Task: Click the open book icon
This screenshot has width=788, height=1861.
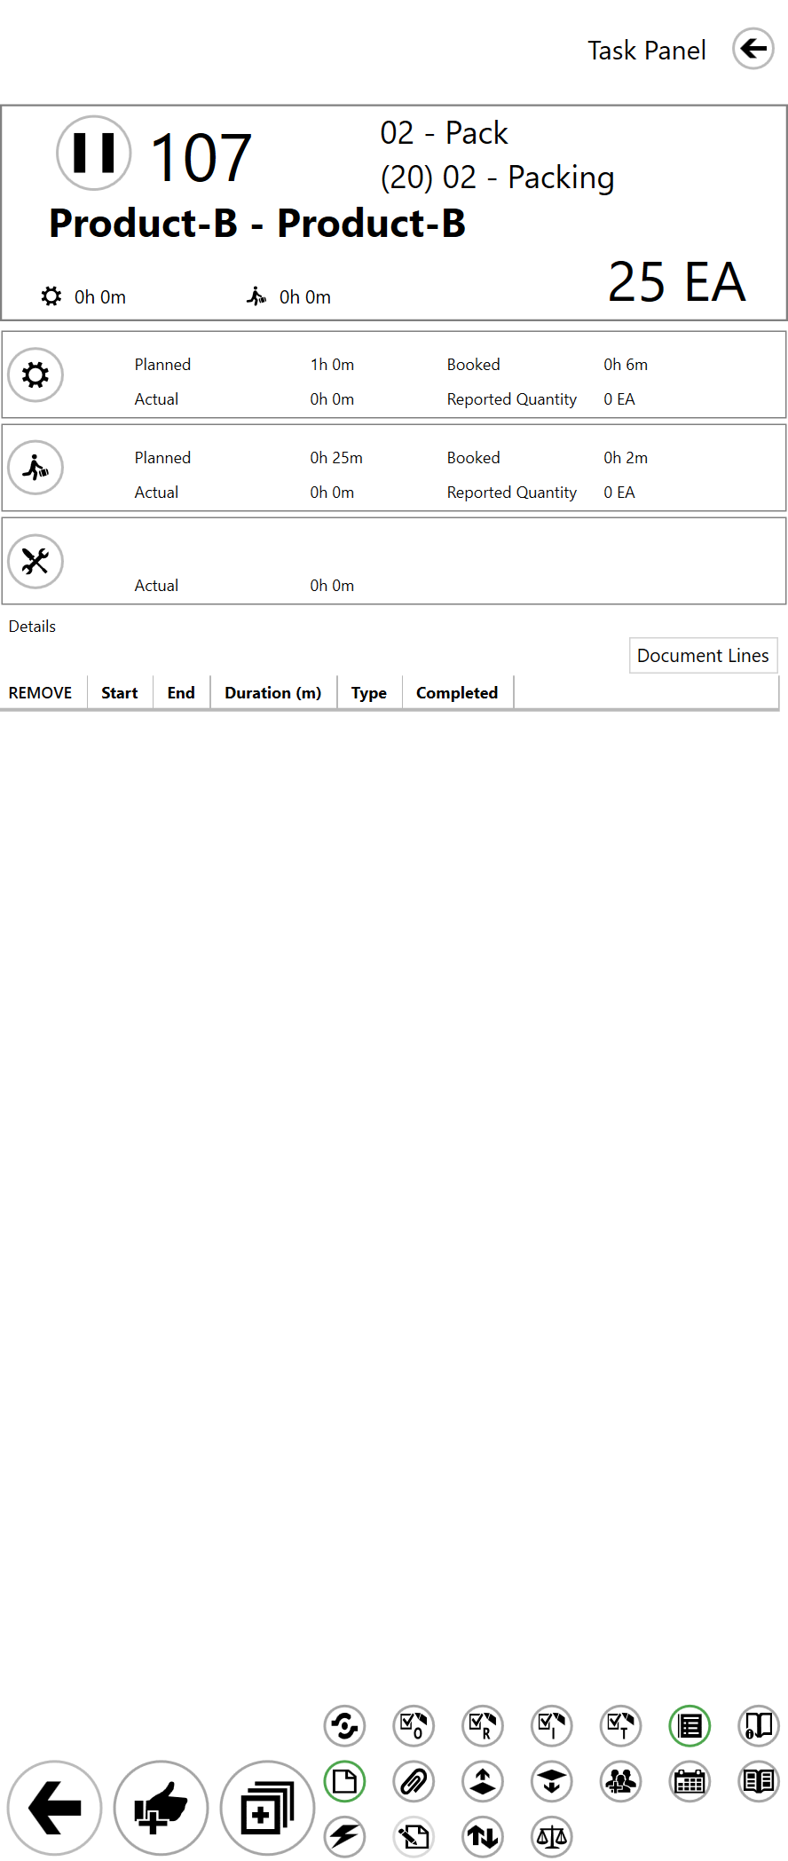Action: click(759, 1781)
